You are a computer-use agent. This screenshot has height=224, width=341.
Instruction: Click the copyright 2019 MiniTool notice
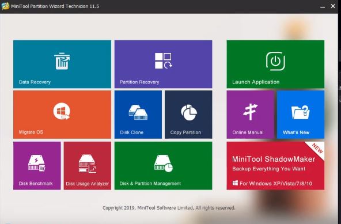169,208
